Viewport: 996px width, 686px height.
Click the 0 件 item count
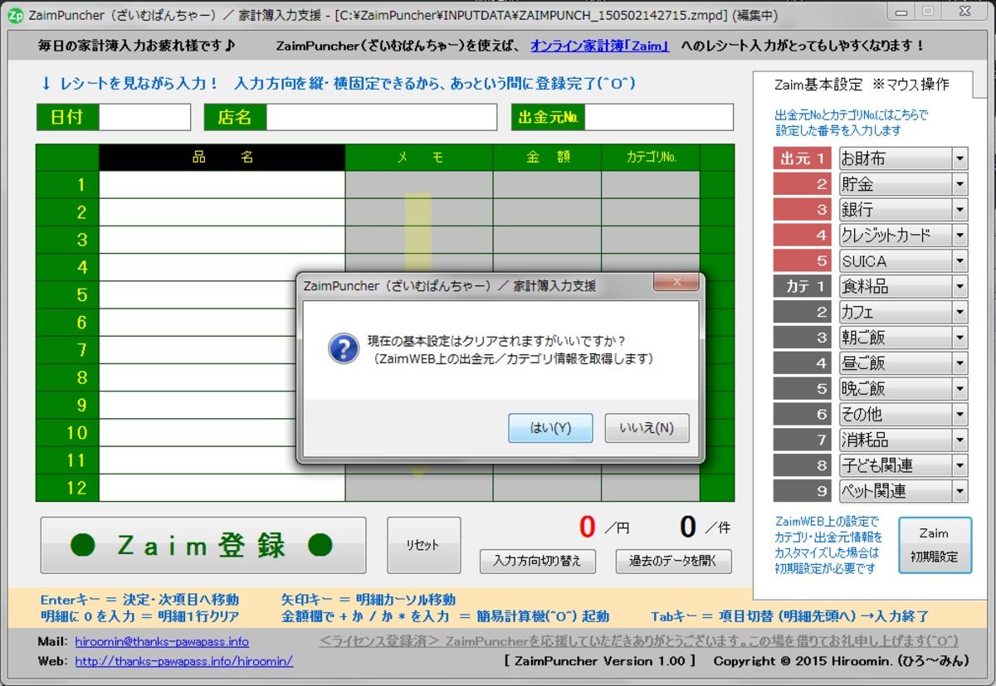688,527
